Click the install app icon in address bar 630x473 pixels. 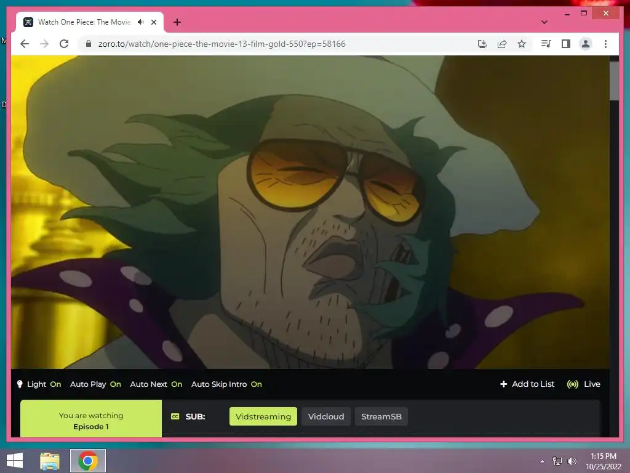pos(482,44)
